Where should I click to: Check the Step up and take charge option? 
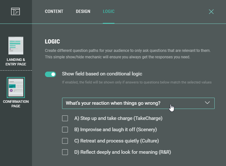(65, 118)
